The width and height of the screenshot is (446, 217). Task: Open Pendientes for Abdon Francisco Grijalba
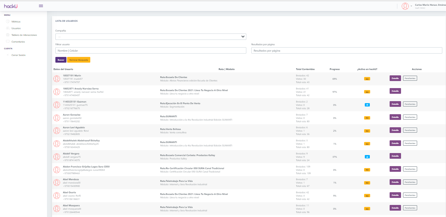tap(410, 169)
